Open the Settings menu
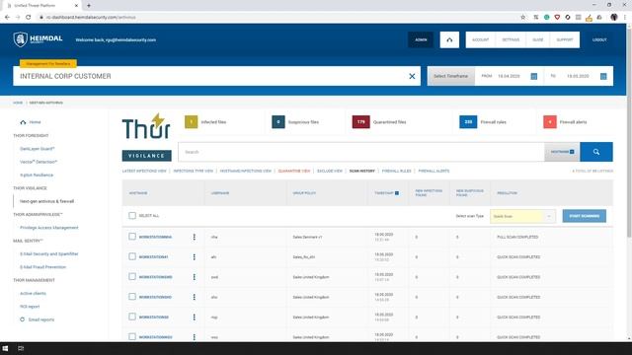The image size is (632, 355). click(511, 39)
